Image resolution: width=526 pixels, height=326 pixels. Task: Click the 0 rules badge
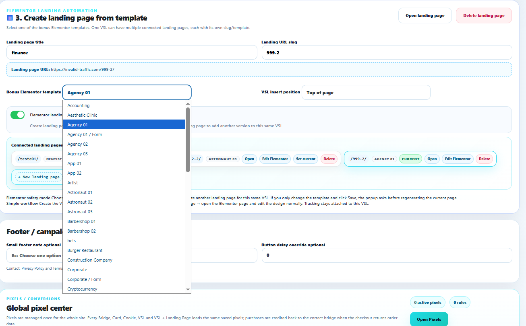click(460, 302)
